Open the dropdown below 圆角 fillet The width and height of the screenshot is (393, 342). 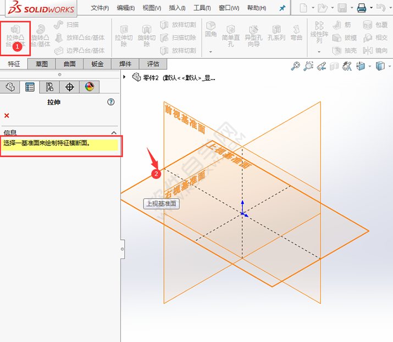211,52
